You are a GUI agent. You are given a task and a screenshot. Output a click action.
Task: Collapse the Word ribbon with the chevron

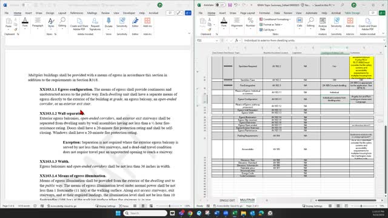pyautogui.click(x=189, y=33)
